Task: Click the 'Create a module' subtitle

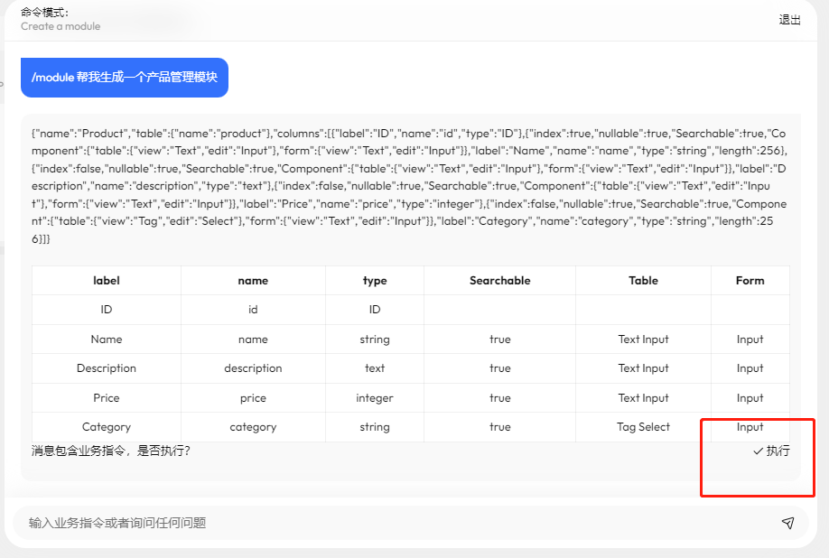Action: pos(61,26)
